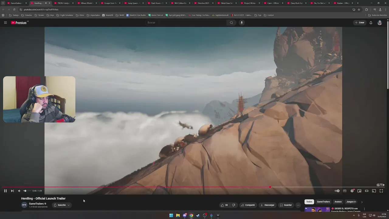This screenshot has width=389, height=219.
Task: Go to the YouTube Premium home logo
Action: pos(19,23)
